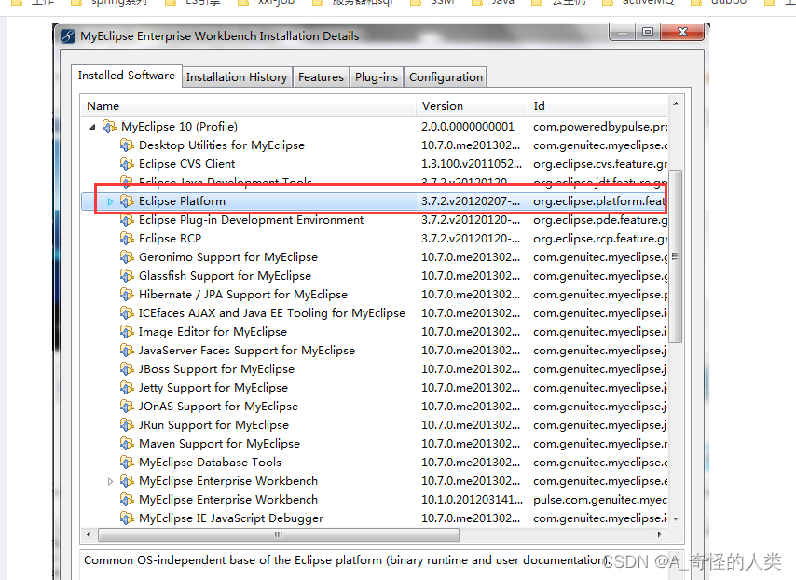
Task: Click the Eclipse RCP feature icon
Action: 127,238
